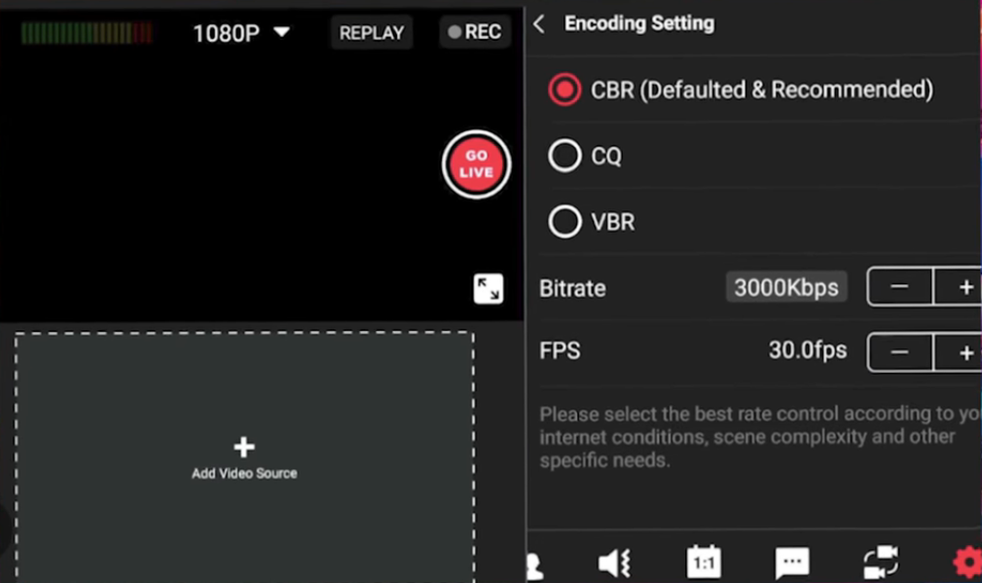Screen dimensions: 982x583
Task: Click the 3000Kbps bitrate value field
Action: pyautogui.click(x=786, y=288)
